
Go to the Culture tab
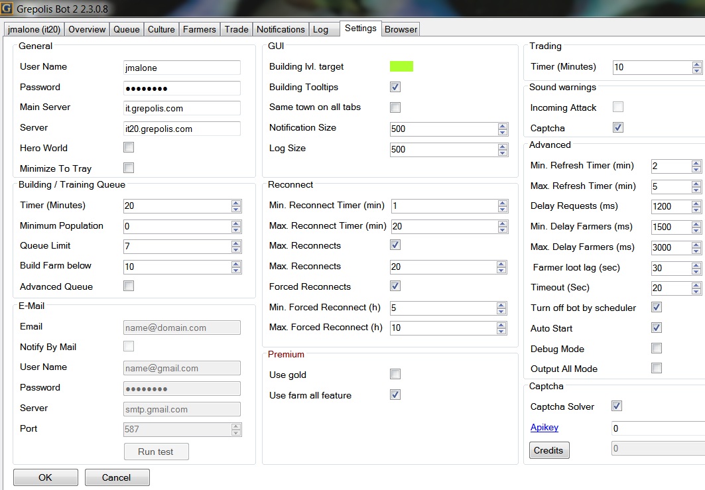161,29
